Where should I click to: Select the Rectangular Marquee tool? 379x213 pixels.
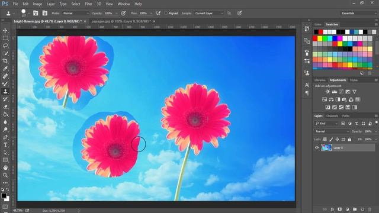point(5,38)
